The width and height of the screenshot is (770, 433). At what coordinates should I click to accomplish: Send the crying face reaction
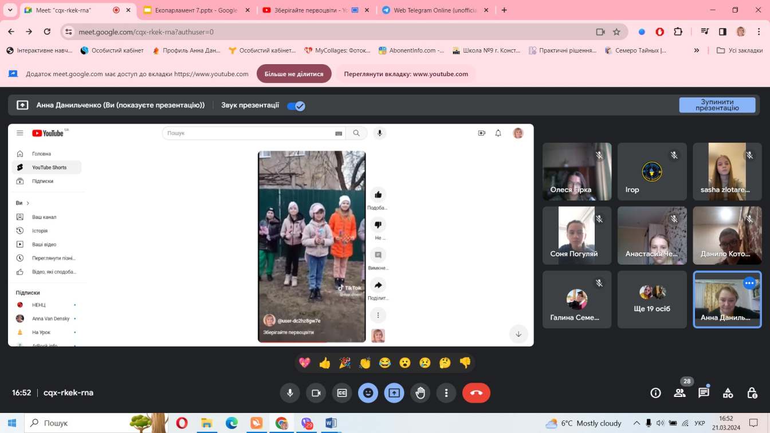pyautogui.click(x=425, y=363)
